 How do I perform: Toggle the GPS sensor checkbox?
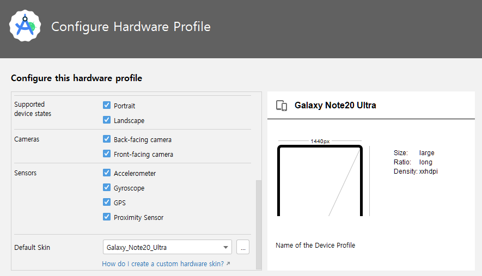click(107, 202)
